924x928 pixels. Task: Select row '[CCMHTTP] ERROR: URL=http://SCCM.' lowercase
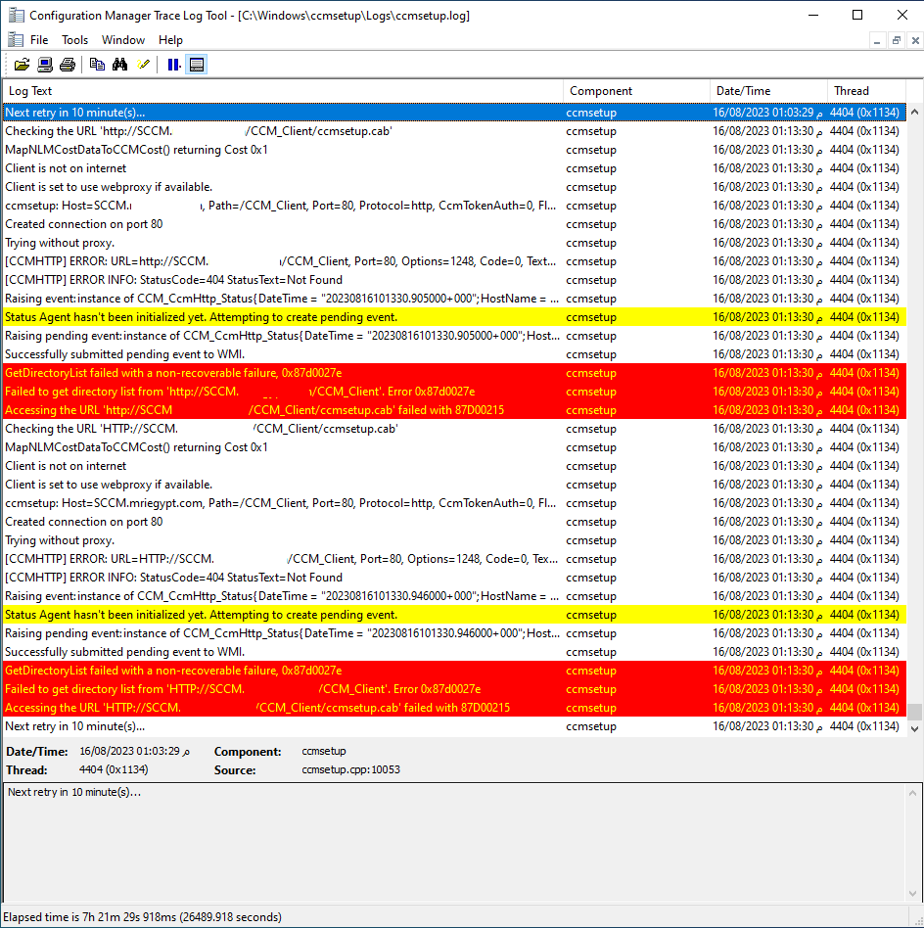click(x=454, y=261)
